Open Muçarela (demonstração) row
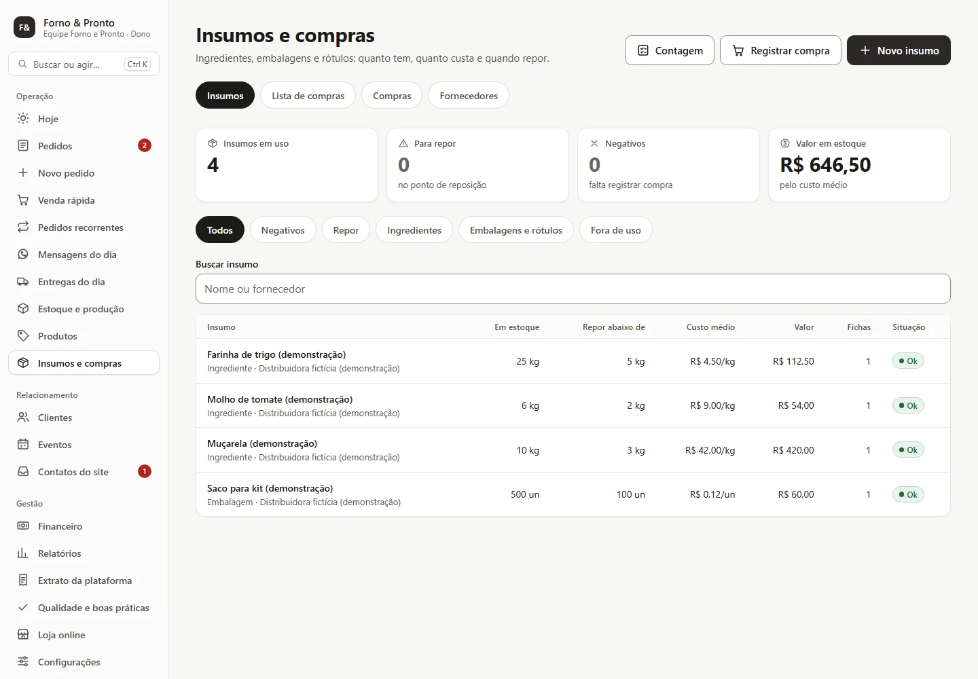Image resolution: width=978 pixels, height=679 pixels. tap(573, 450)
